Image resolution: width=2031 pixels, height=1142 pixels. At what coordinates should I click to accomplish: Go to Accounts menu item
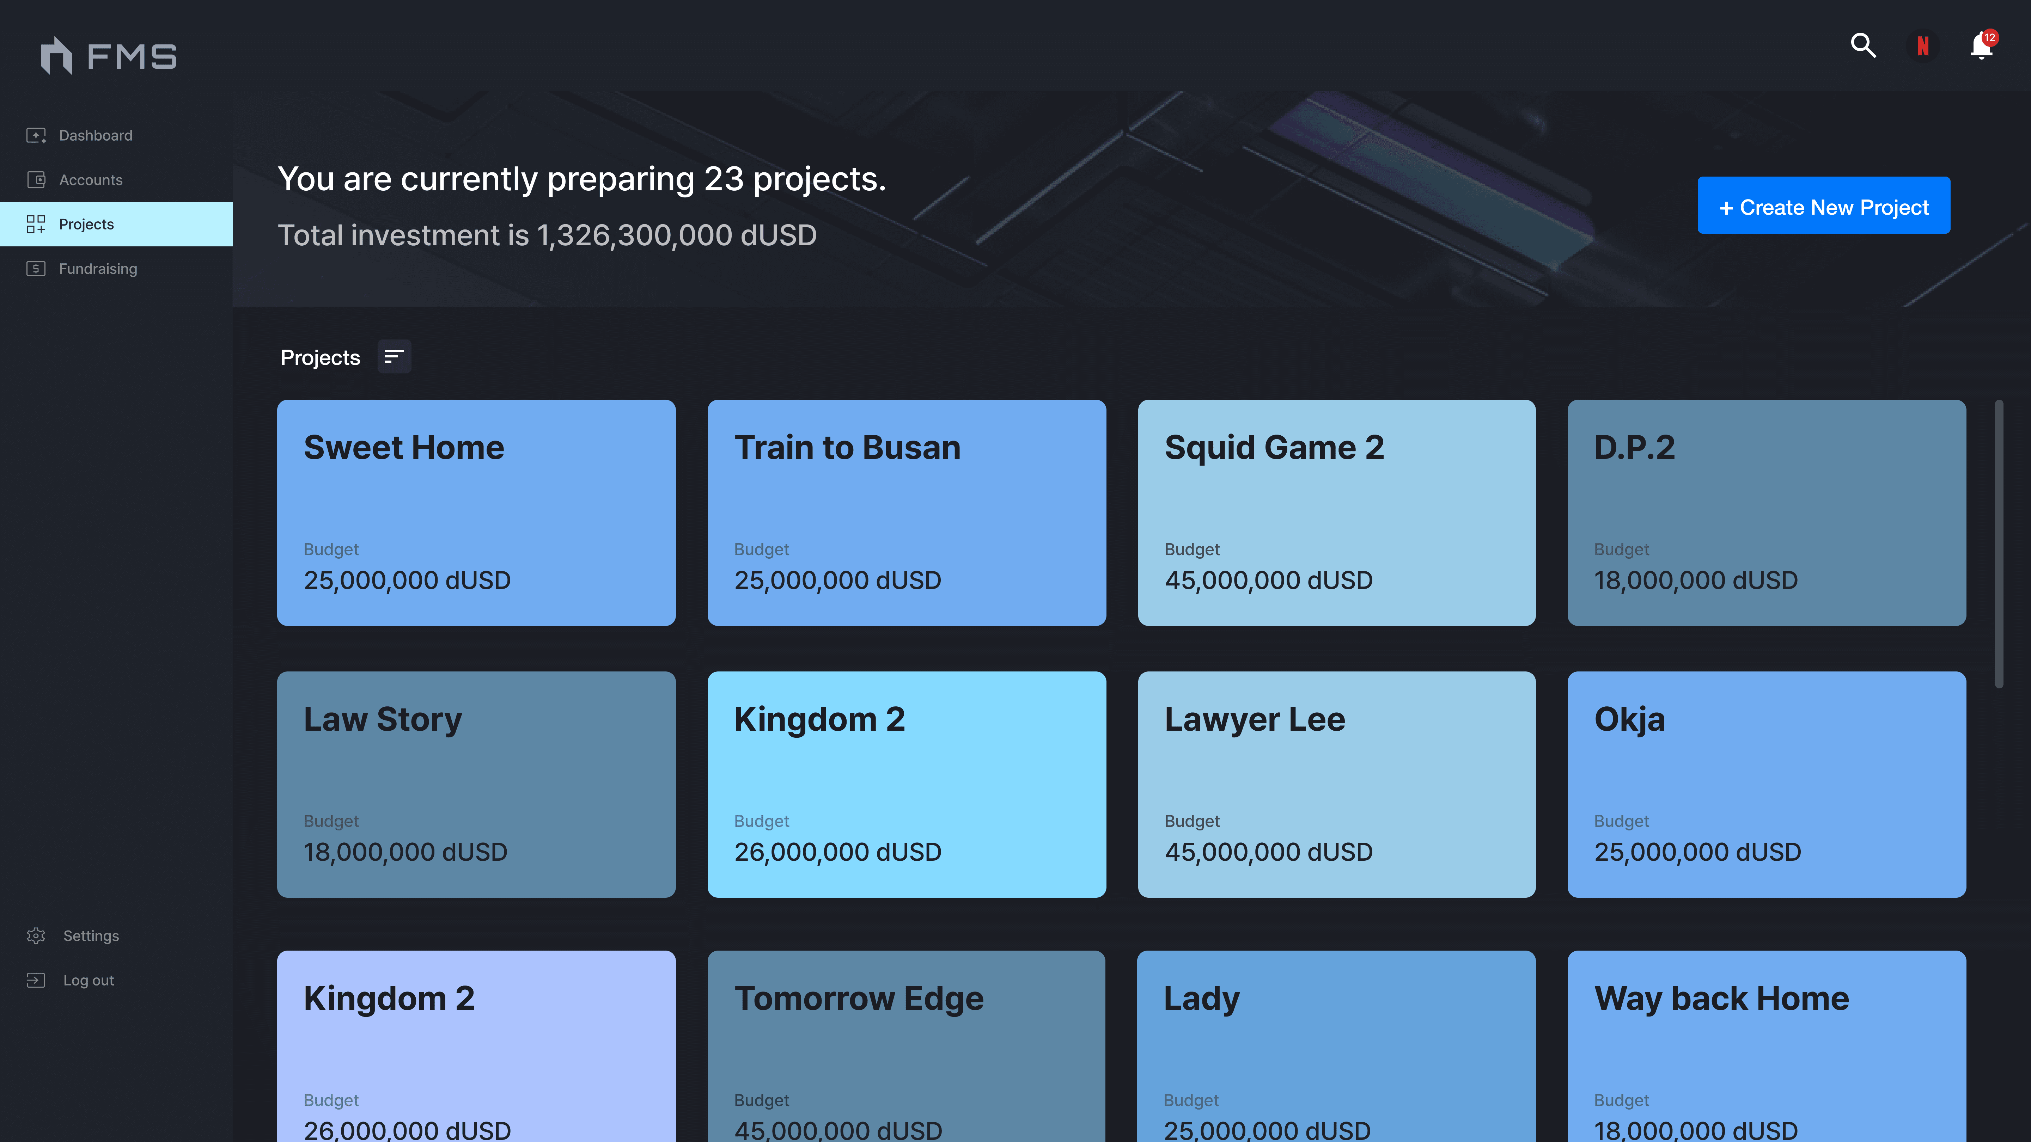pos(91,180)
